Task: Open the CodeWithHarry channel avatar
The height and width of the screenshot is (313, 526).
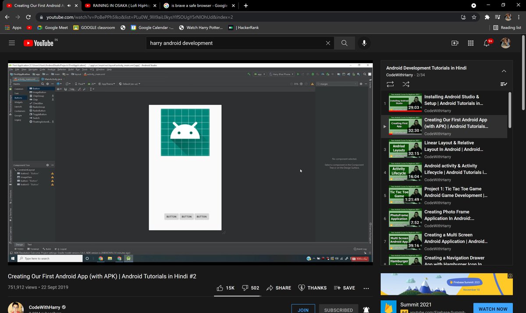Action: [15, 308]
